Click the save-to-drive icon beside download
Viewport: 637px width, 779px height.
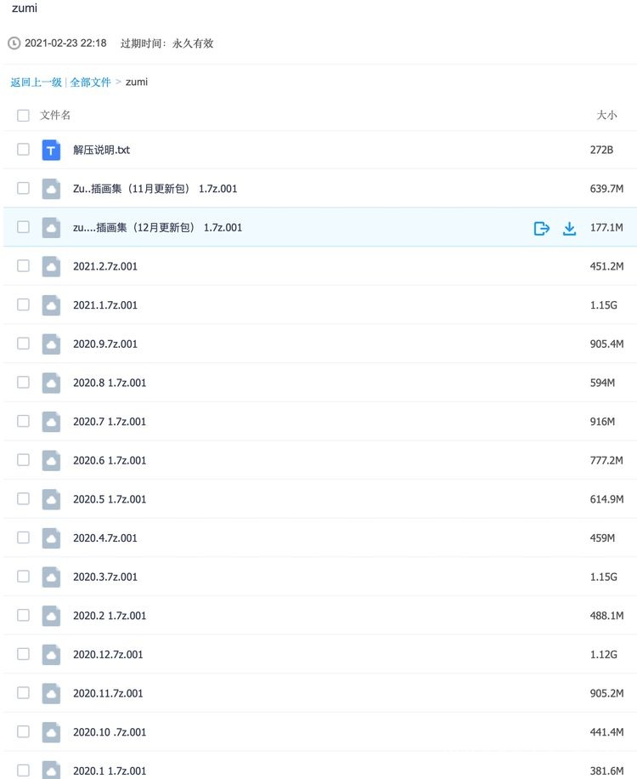541,229
